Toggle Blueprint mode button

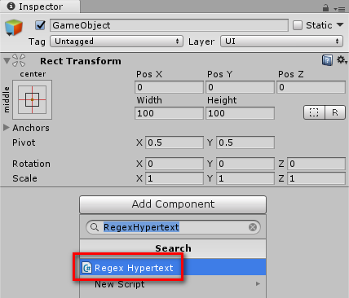(x=314, y=112)
